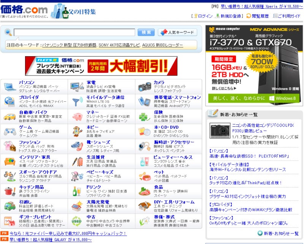304x244 pixels.
Task: Click the laptop icon beside パソコン
Action: click(10, 87)
